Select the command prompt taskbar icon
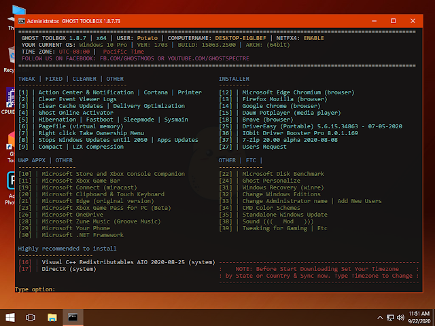Image resolution: width=435 pixels, height=326 pixels. point(73,317)
